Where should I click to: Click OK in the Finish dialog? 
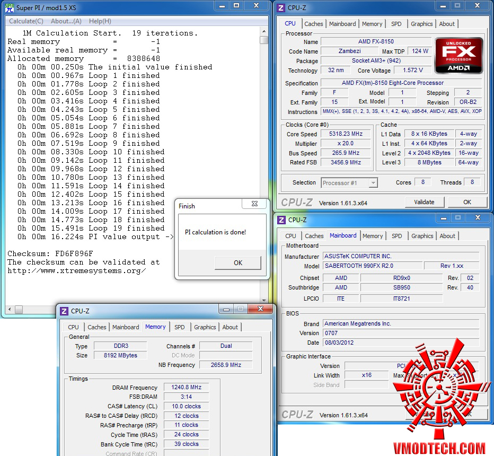tap(238, 263)
